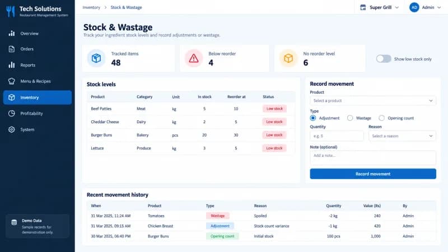Select the Lettuce product name

click(97, 148)
